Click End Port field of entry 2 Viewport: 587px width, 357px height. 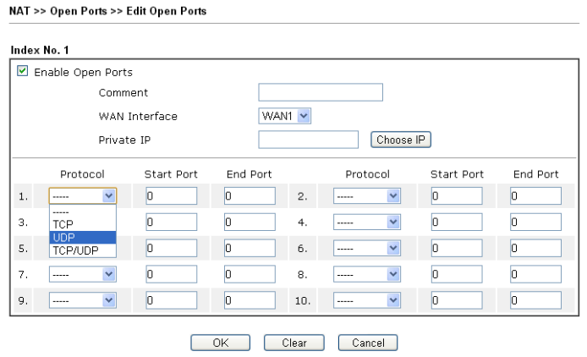(535, 196)
